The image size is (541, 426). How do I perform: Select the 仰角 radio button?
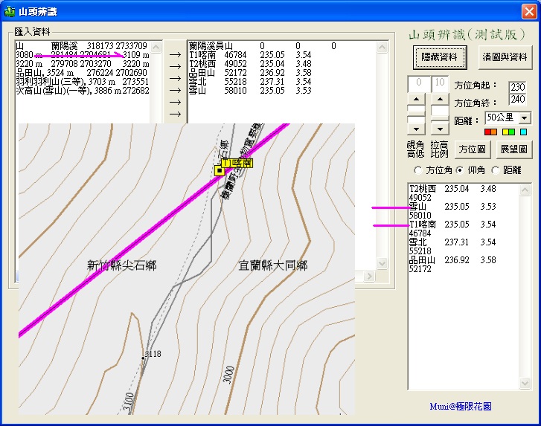[x=460, y=170]
